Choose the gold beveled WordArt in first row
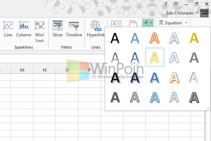Screen dimensions: 211x141 coord(194,38)
